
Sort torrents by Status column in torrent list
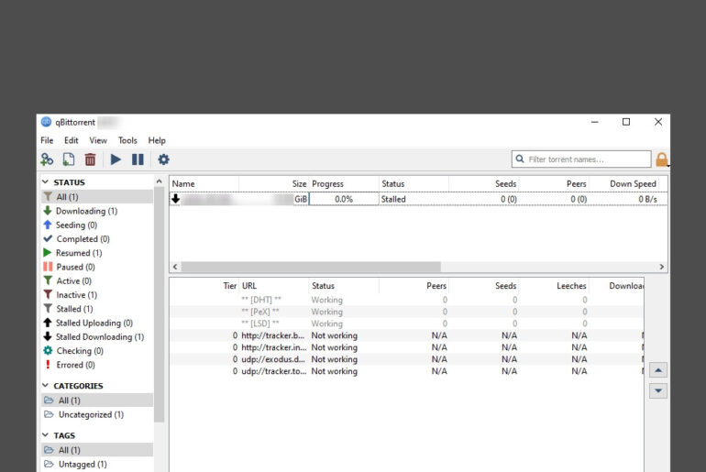[x=414, y=183]
